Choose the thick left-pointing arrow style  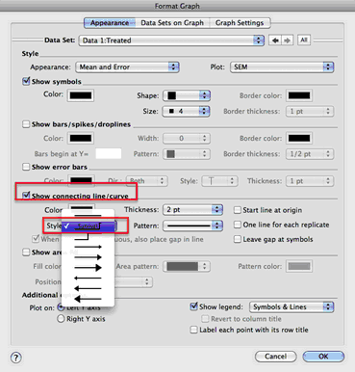click(88, 299)
